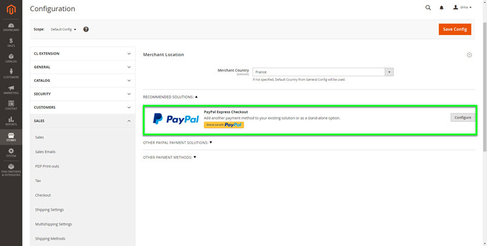The image size is (487, 246).
Task: Collapse the SALES config section
Action: coord(83,120)
